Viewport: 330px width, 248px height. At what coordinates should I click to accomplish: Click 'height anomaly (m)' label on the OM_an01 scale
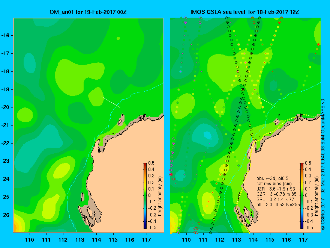tap(160, 196)
